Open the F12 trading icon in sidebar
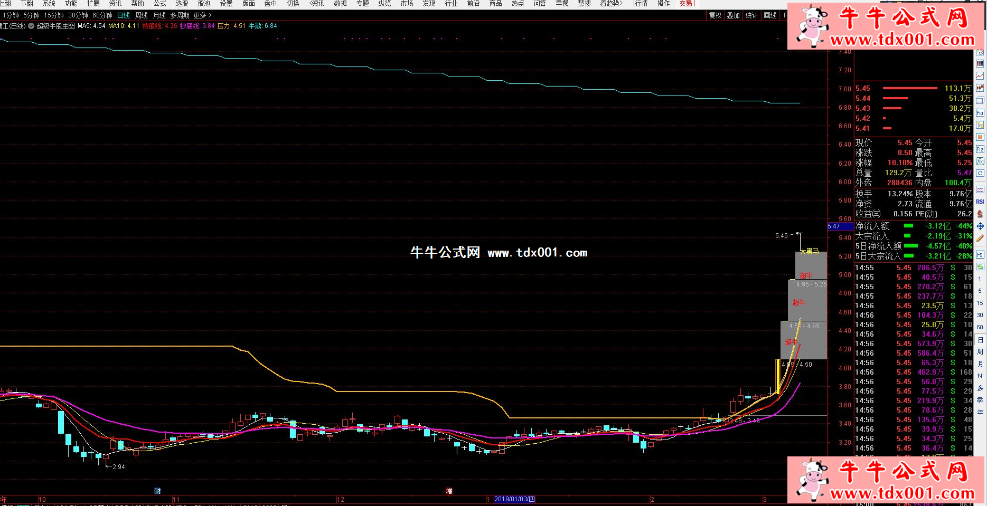The image size is (987, 506). point(980,149)
